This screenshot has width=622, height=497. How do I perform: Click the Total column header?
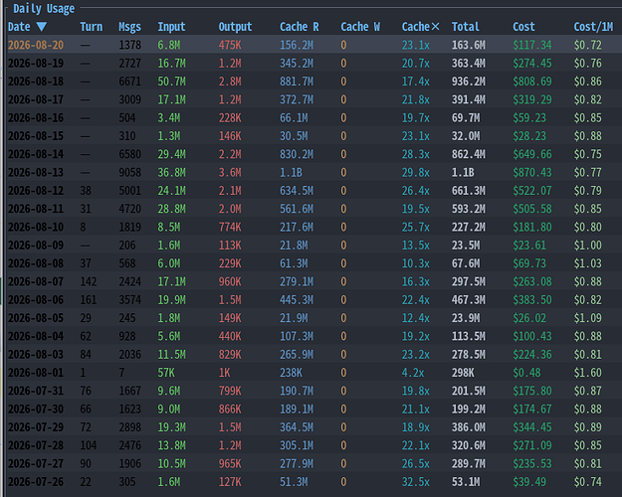(x=466, y=27)
